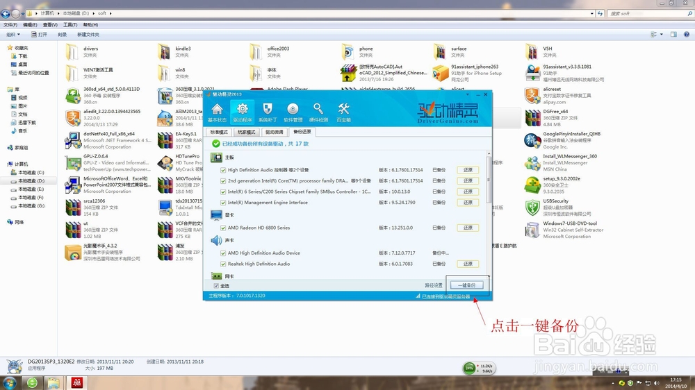Select USBSecurity file icon

(x=532, y=207)
